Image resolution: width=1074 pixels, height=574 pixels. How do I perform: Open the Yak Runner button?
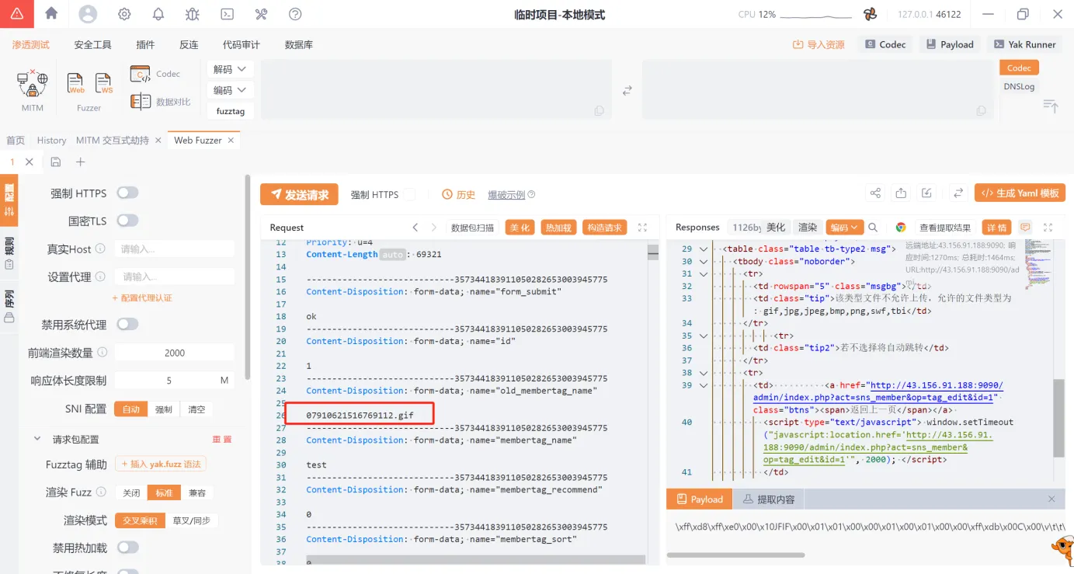tap(1024, 45)
